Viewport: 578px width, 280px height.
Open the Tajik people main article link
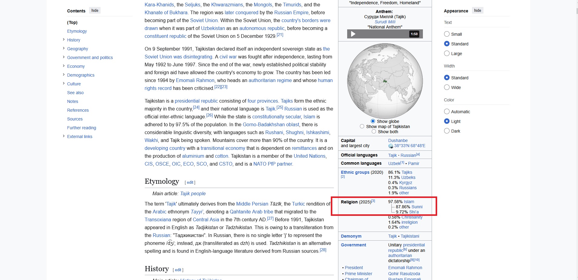[193, 193]
